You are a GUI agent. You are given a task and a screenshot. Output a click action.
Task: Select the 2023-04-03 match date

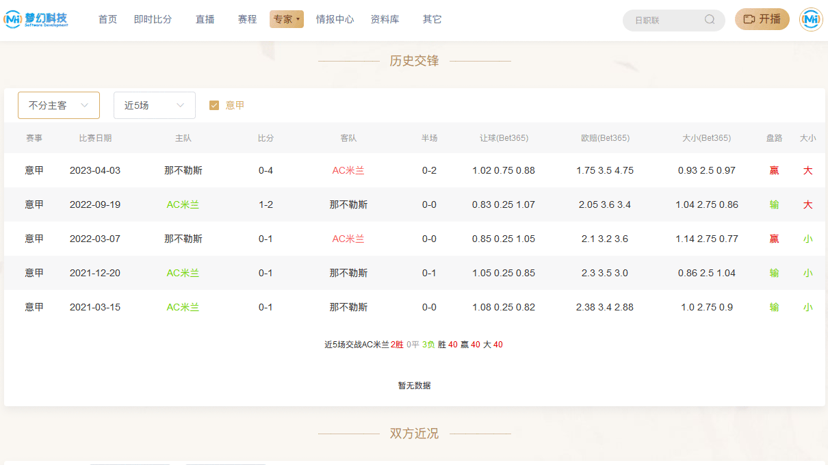(95, 170)
